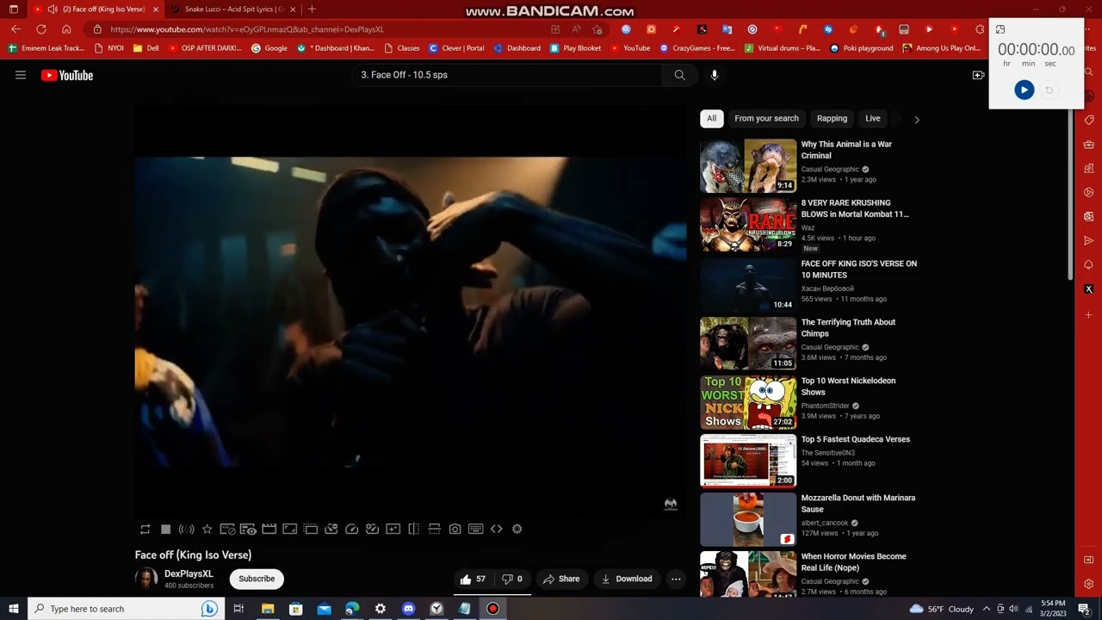1102x620 pixels.
Task: Reset the stopwatch timer
Action: pos(1049,90)
